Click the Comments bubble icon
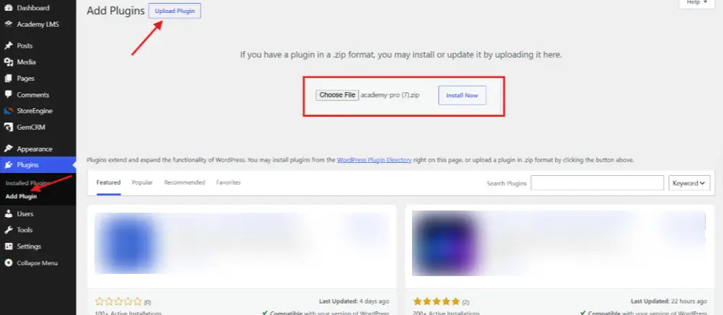This screenshot has width=723, height=315. tap(8, 94)
